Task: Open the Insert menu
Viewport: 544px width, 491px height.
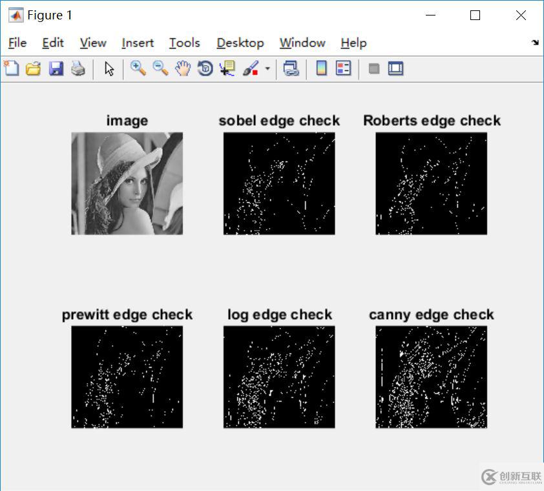Action: click(138, 43)
